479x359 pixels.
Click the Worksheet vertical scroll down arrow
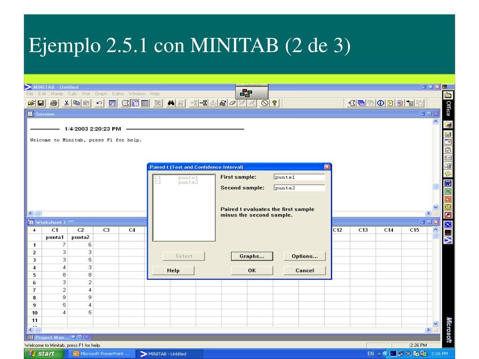(x=435, y=323)
